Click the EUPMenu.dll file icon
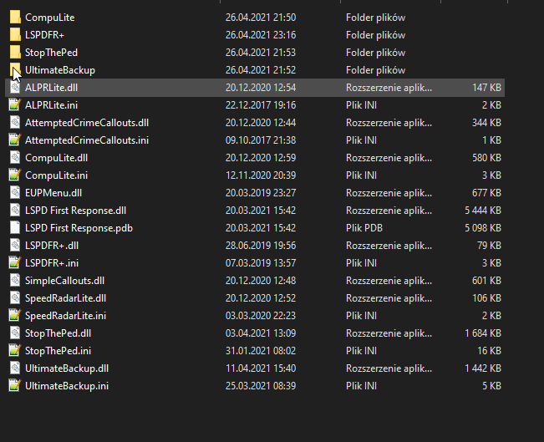This screenshot has width=544, height=442. 14,192
